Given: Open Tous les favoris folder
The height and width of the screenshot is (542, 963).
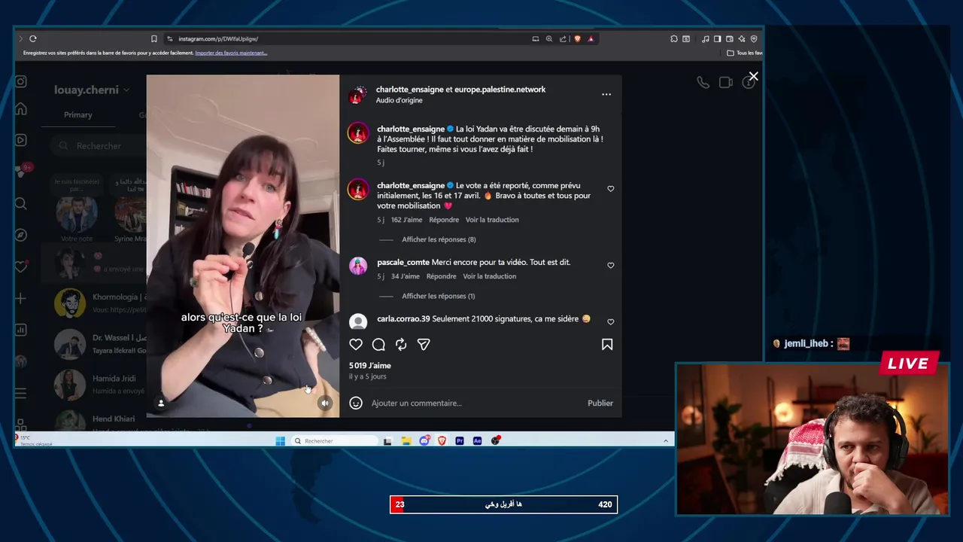Looking at the screenshot, I should coord(745,53).
